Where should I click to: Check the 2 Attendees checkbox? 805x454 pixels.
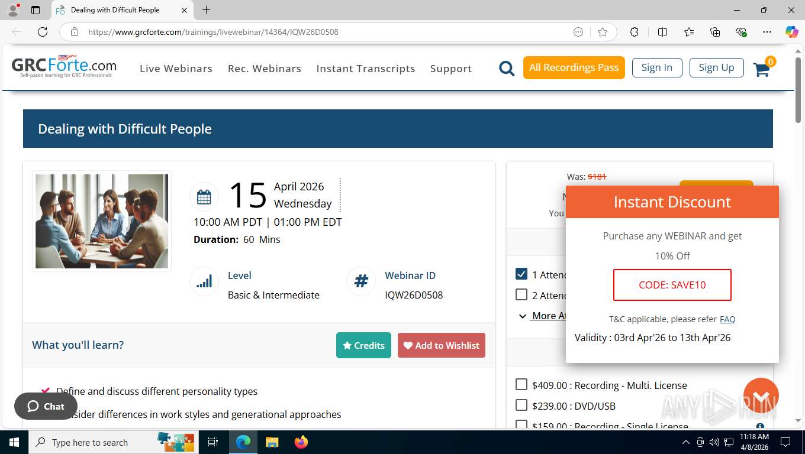click(521, 294)
